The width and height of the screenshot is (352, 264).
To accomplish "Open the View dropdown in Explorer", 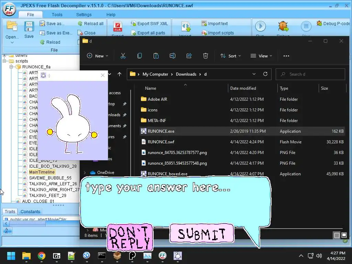I will click(x=261, y=56).
